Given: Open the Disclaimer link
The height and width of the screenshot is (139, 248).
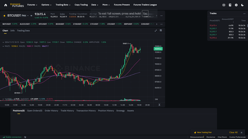Looking at the screenshot, I should [211, 137].
